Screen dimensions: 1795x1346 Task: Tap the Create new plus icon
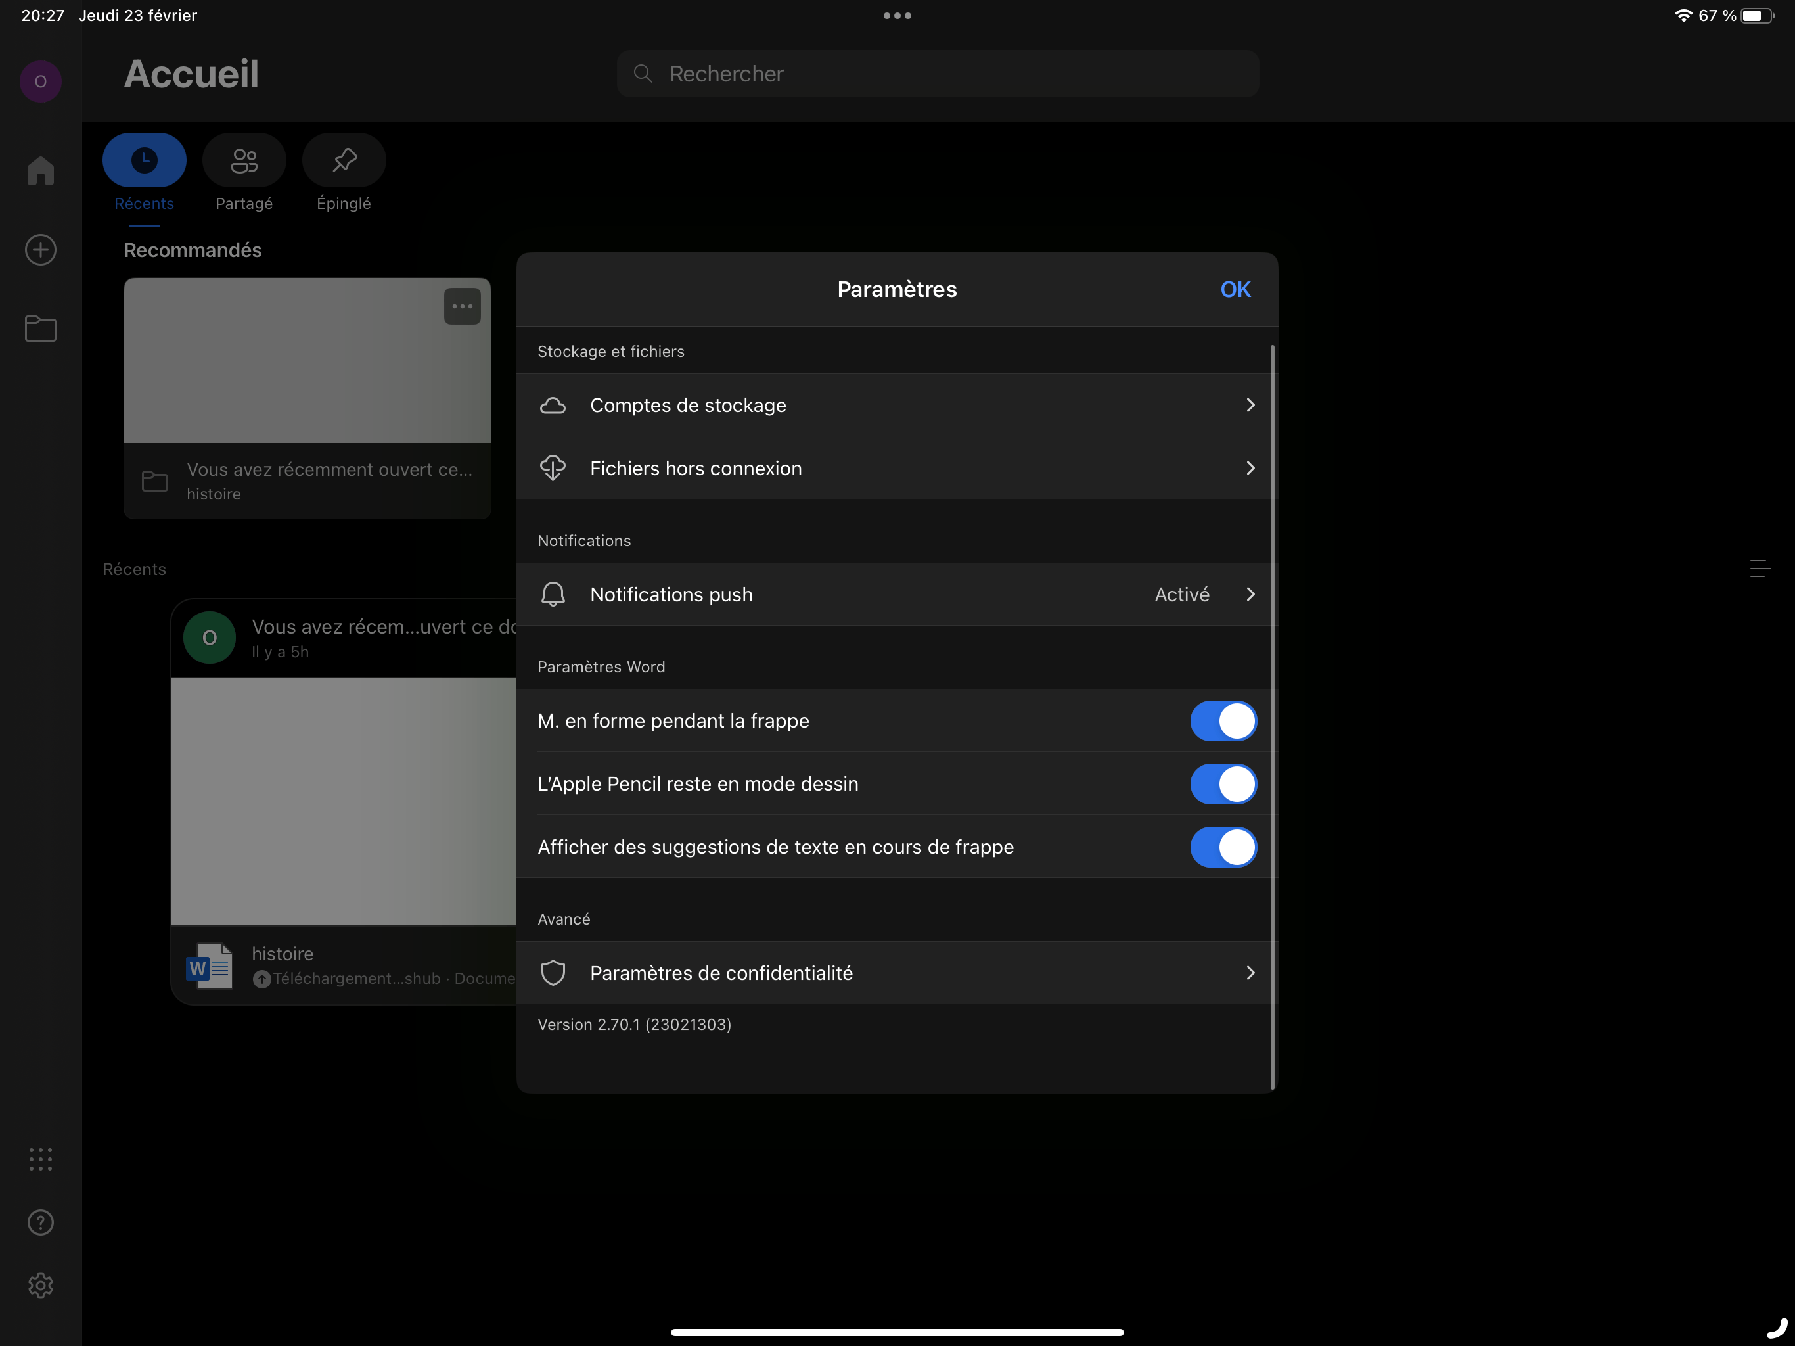tap(41, 249)
